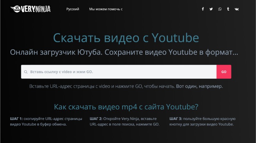The image size is (256, 143).
Task: Click the 'Скачать видео с Youtube' heading
Action: 126,38
